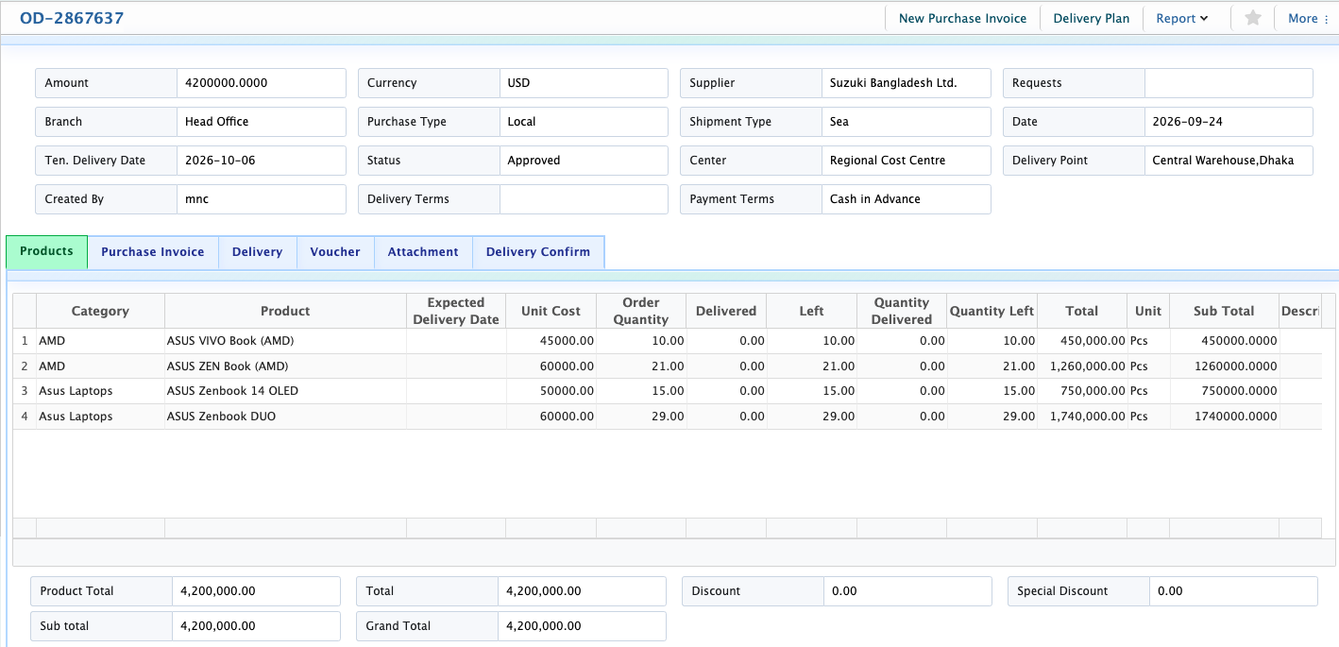
Task: Click the empty Delivery Terms field
Action: click(584, 199)
